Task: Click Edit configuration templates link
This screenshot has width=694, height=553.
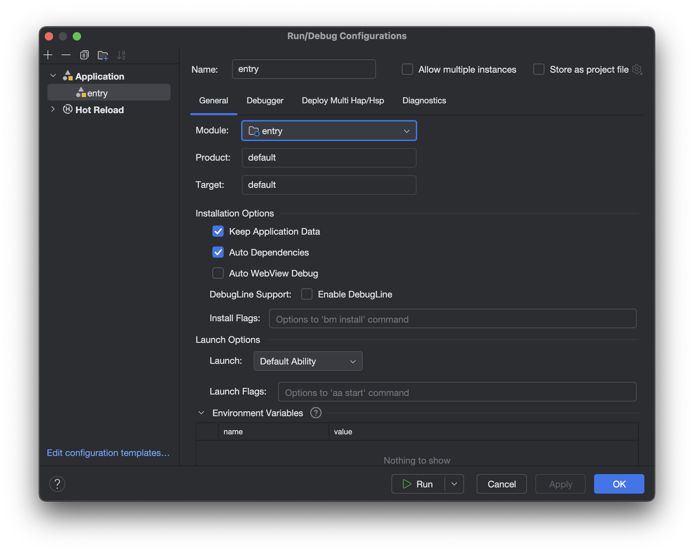Action: point(108,453)
